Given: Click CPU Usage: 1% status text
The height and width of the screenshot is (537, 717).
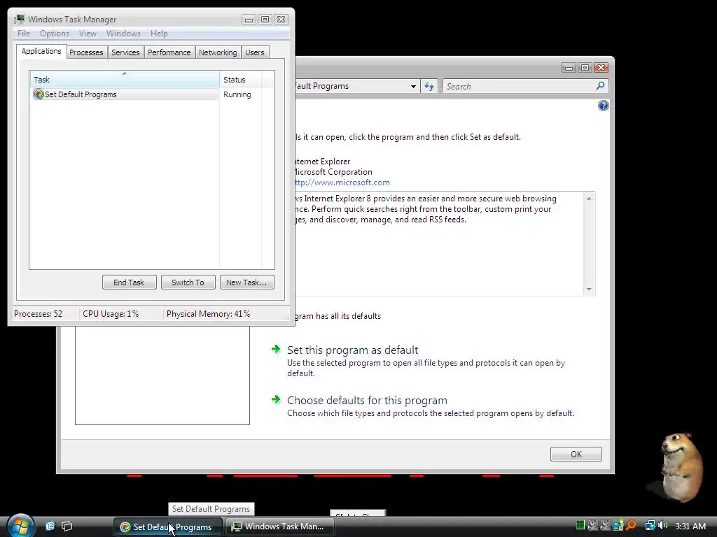Looking at the screenshot, I should tap(111, 314).
